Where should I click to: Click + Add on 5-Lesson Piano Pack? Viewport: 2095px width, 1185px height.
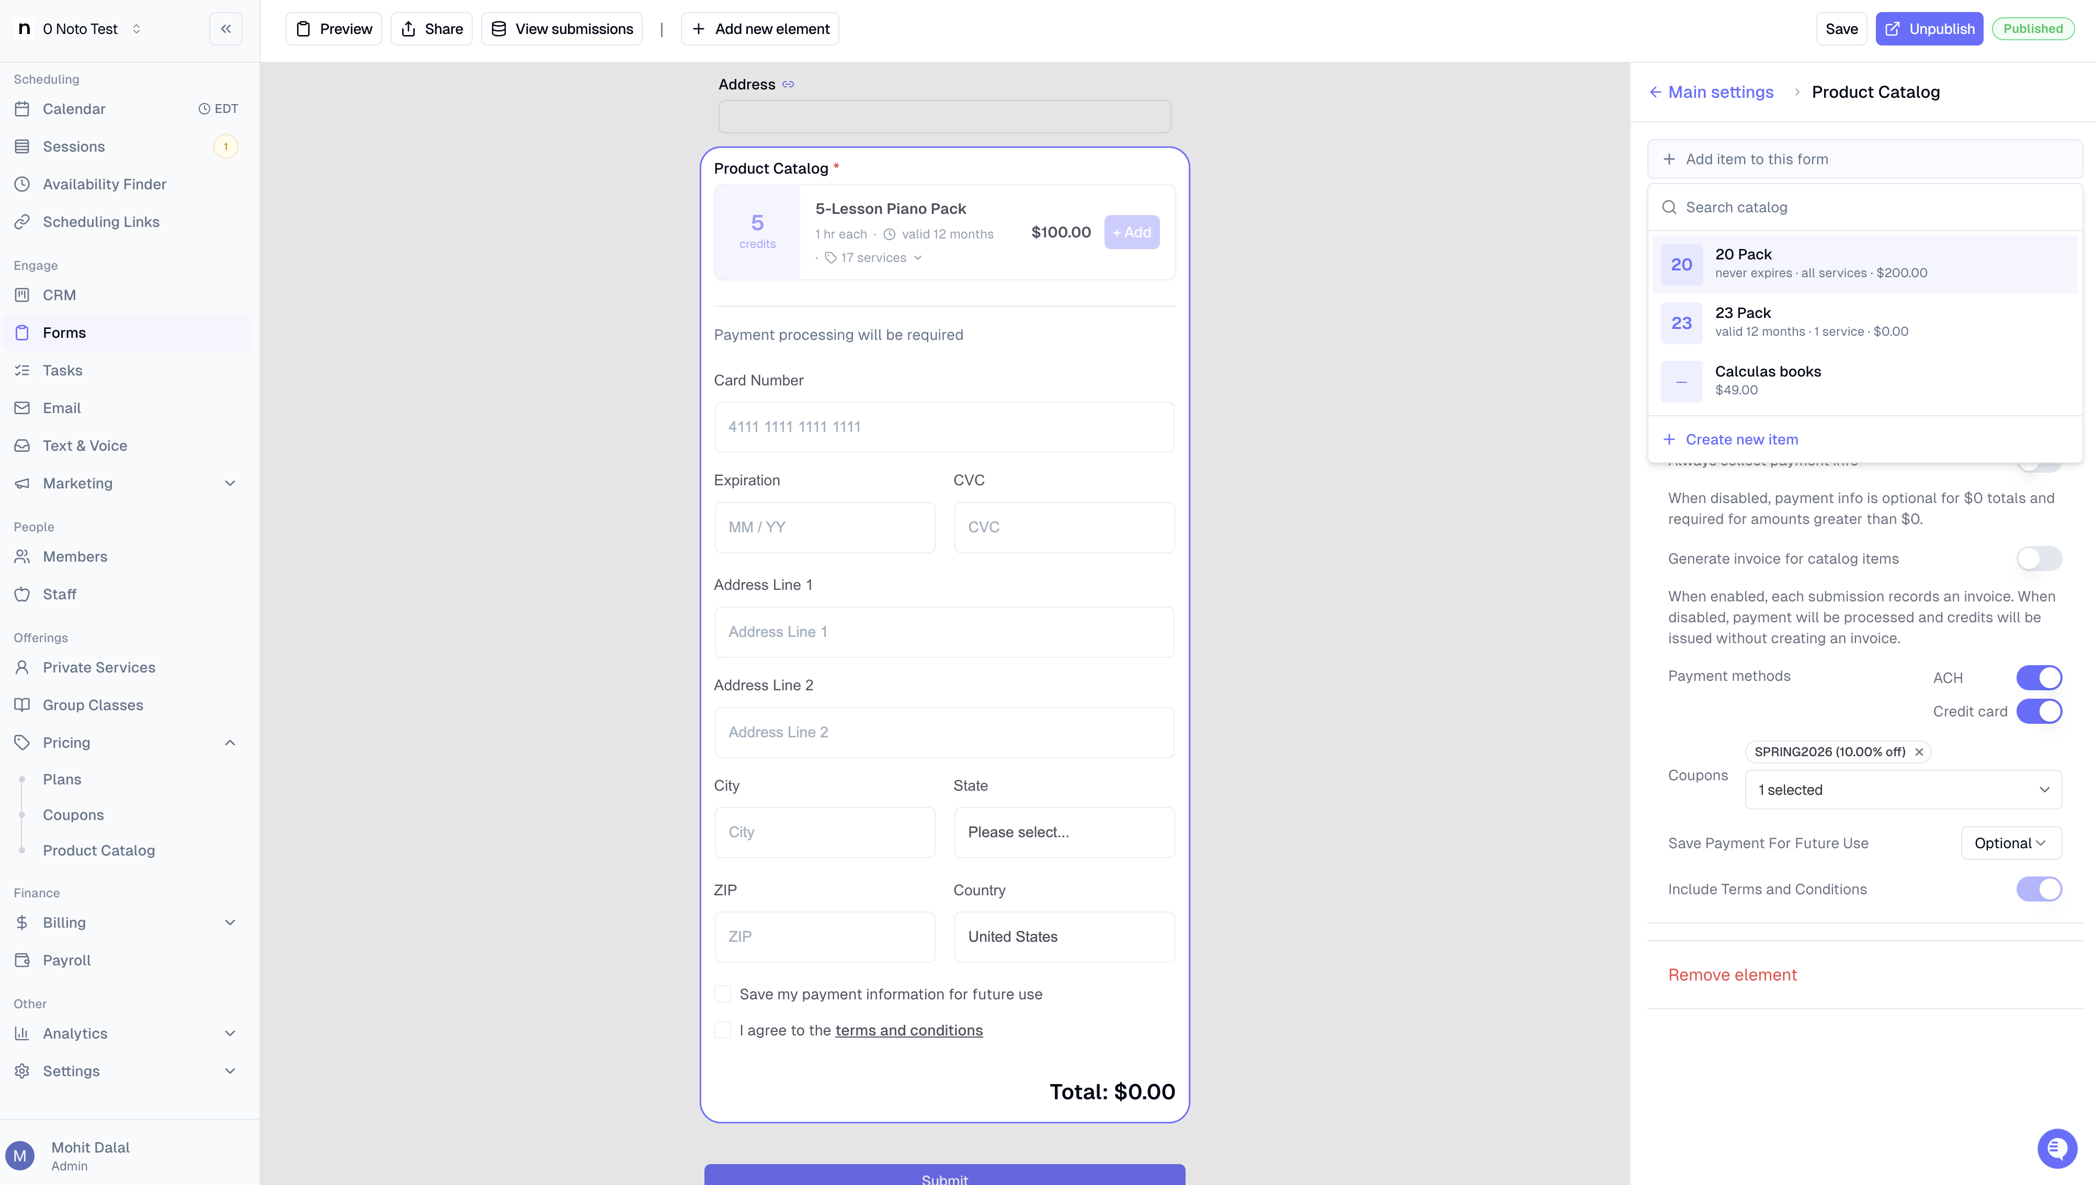[x=1131, y=233]
